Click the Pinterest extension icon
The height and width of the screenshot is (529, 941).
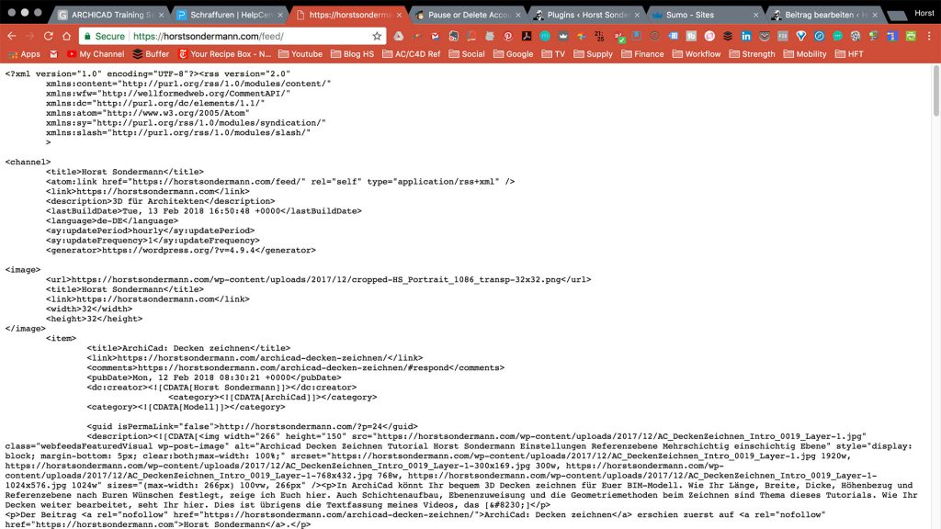pyautogui.click(x=508, y=35)
